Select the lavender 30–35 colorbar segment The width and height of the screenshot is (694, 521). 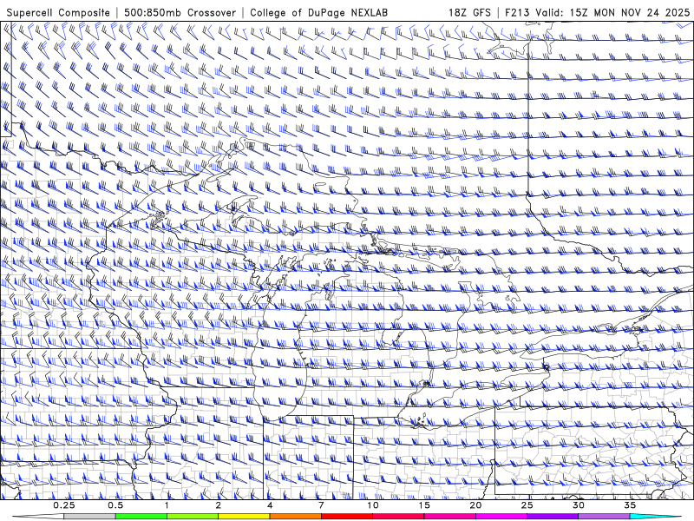click(604, 517)
